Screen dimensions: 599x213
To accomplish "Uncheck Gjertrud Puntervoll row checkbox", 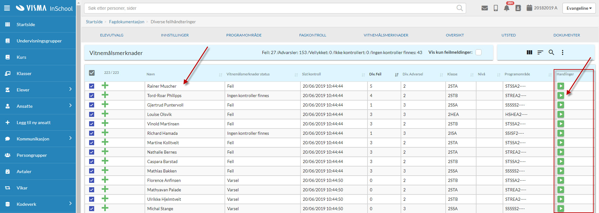I will [x=92, y=105].
